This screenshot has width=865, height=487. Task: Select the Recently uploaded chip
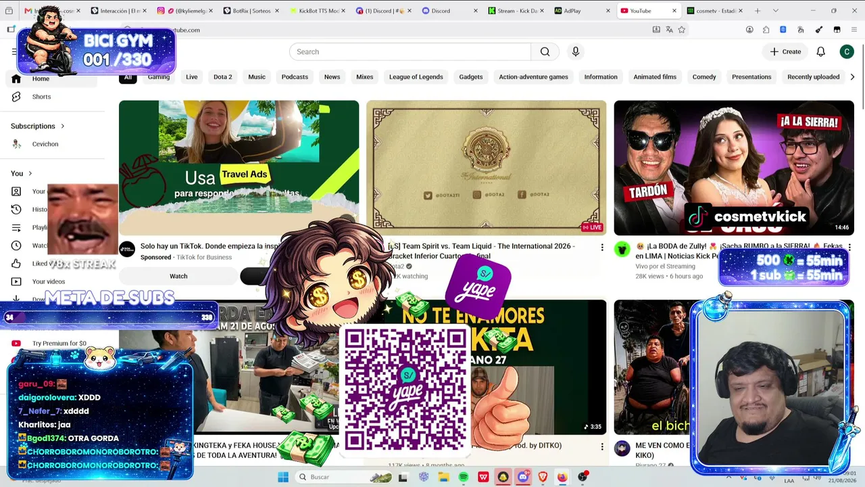(814, 77)
